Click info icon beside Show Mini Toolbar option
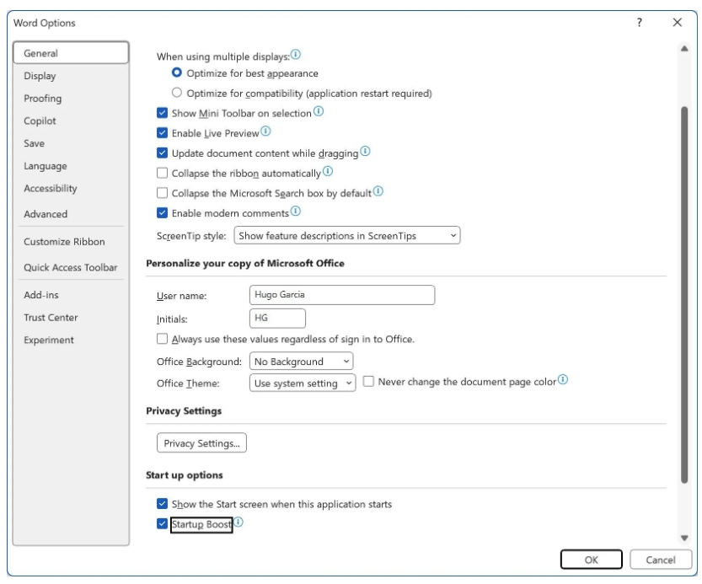This screenshot has height=584, width=702. [319, 111]
